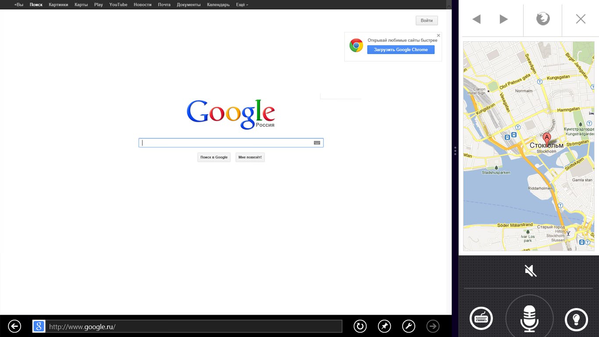This screenshot has height=337, width=599.
Task: Click the Riddarholmen label on the map
Action: (540, 188)
